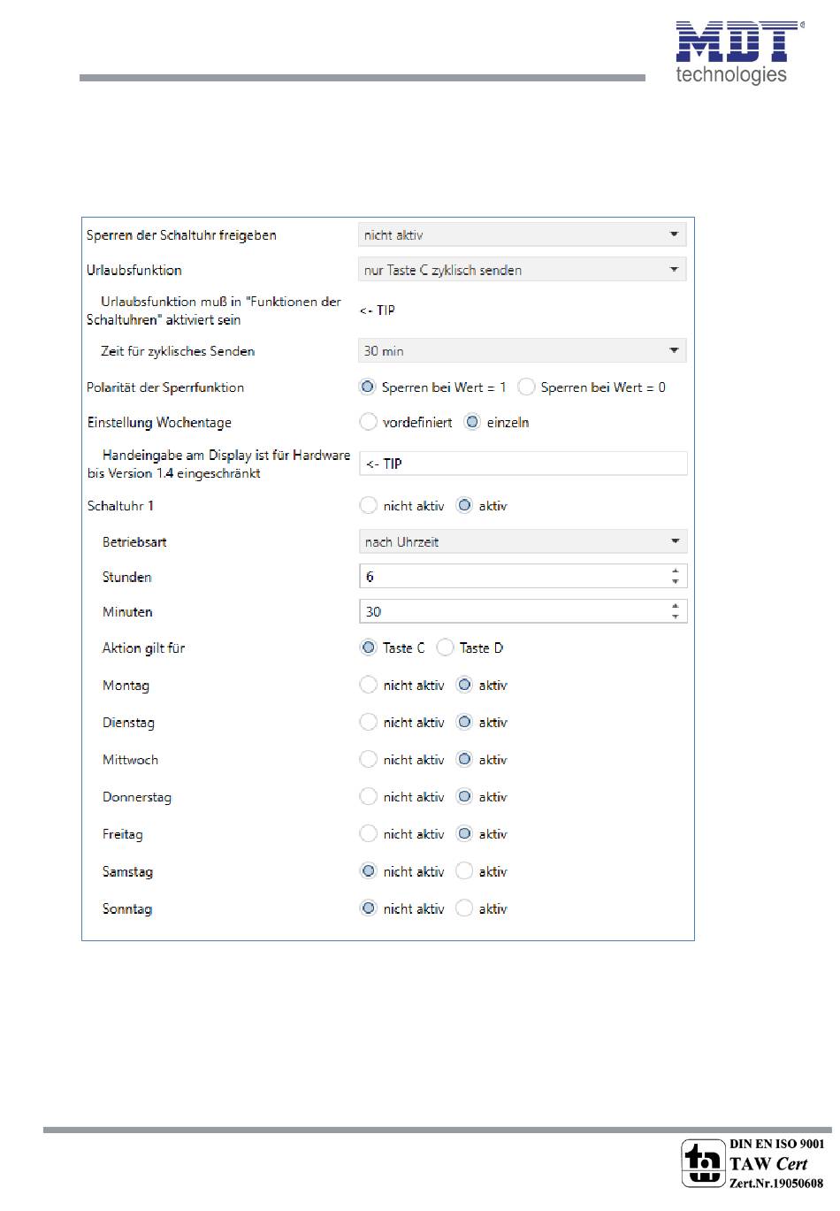
Task: Set Dienstag to 'aktiv'
Action: pos(464,722)
